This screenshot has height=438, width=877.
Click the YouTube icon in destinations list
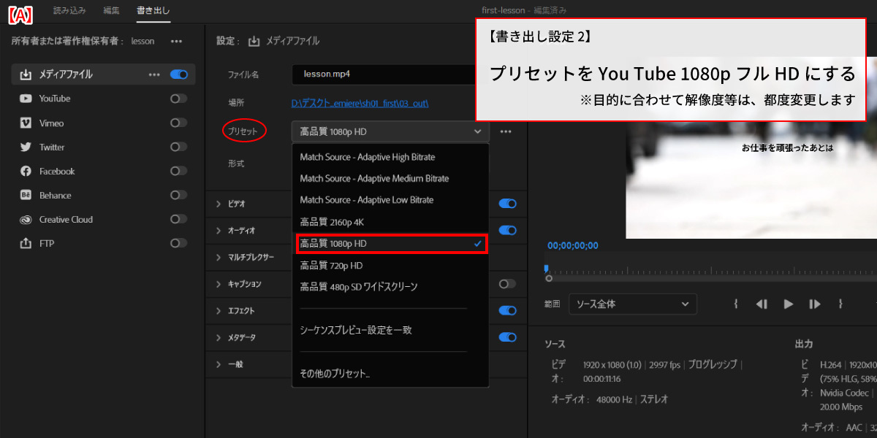click(x=26, y=99)
